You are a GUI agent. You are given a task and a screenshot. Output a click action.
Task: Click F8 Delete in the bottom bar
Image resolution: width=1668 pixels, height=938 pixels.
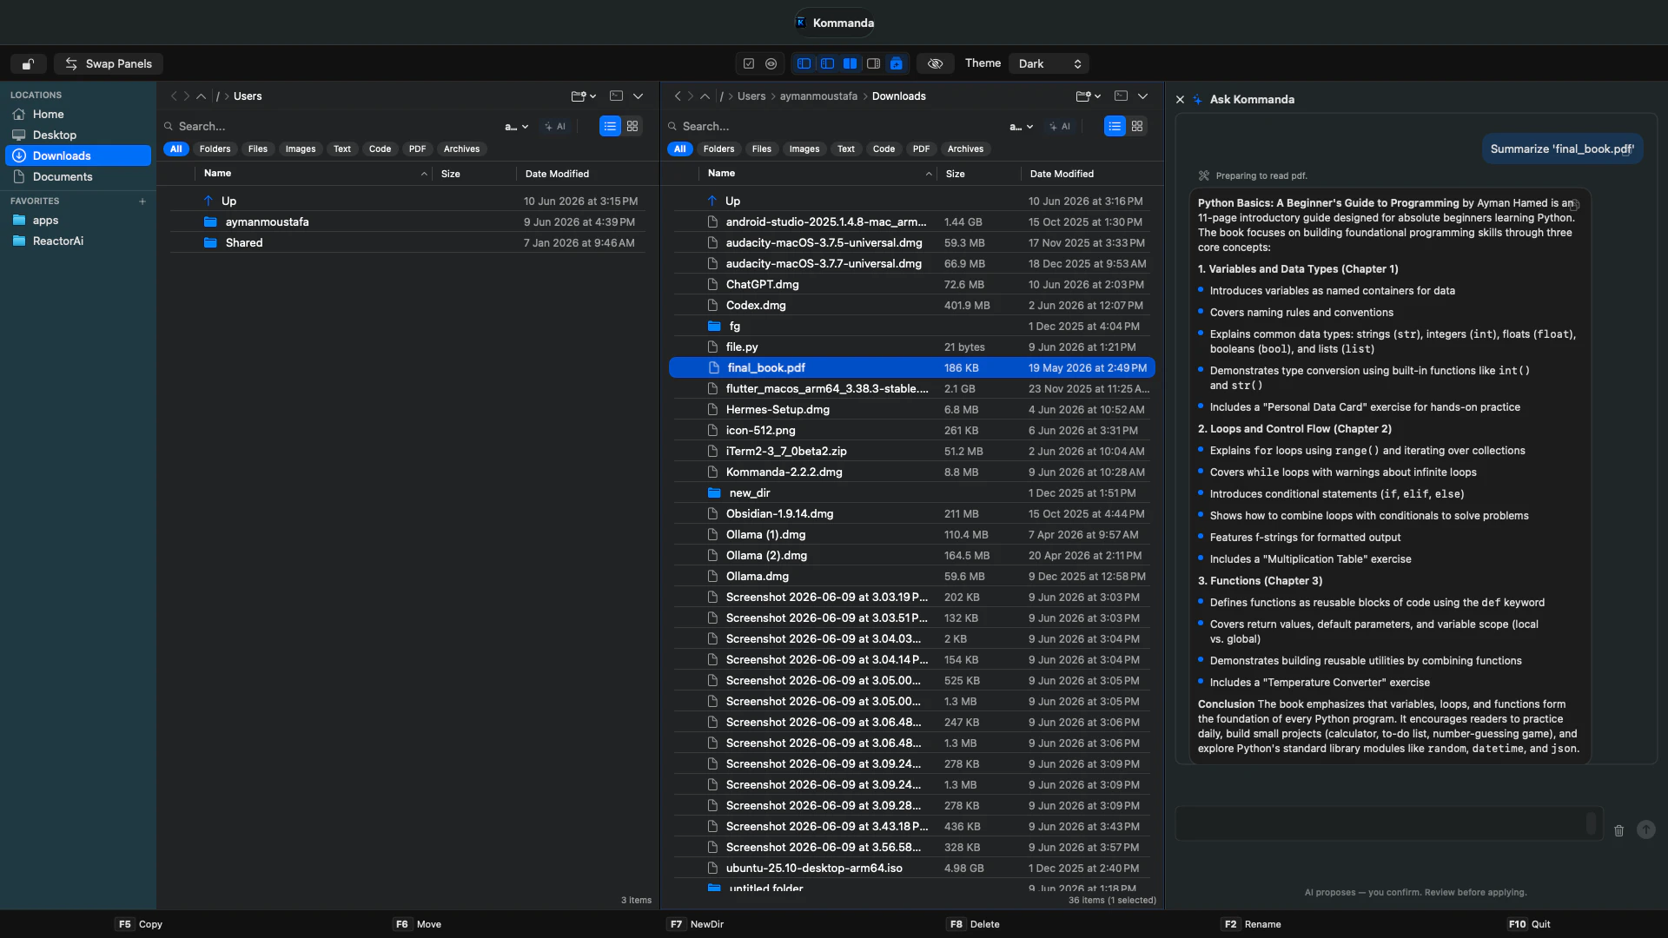click(973, 924)
